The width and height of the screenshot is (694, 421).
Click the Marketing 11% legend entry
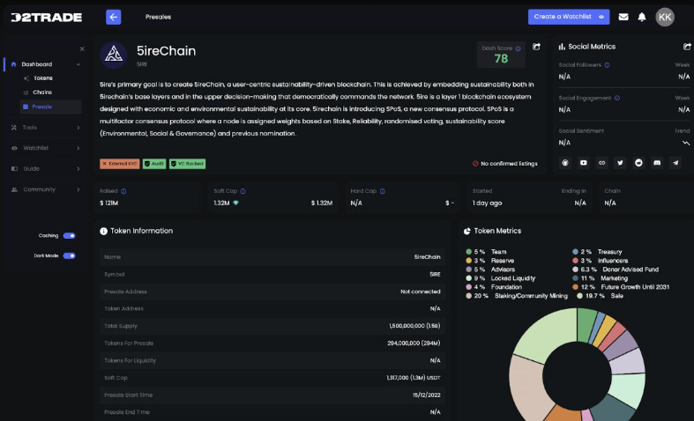(x=601, y=278)
